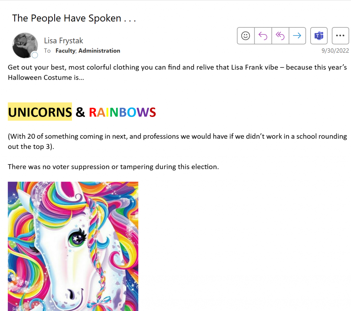Open Lisa Frystak's profile picture
The image size is (351, 311).
click(25, 45)
